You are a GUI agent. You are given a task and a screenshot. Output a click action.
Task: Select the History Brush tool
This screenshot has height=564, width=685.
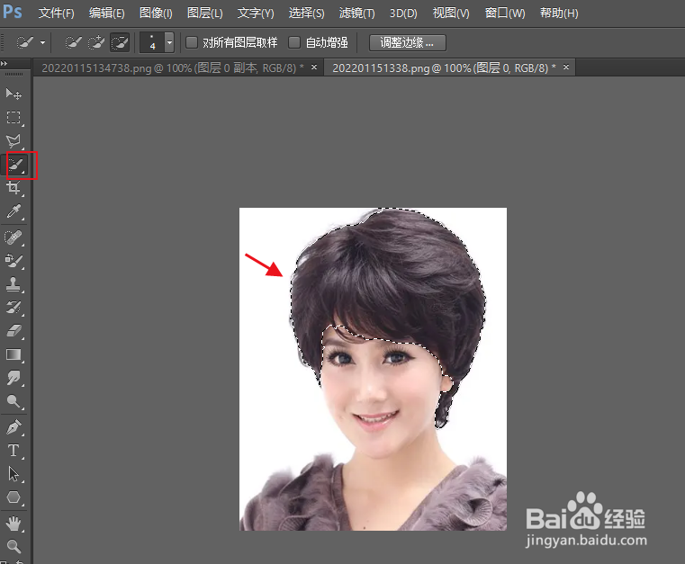14,308
